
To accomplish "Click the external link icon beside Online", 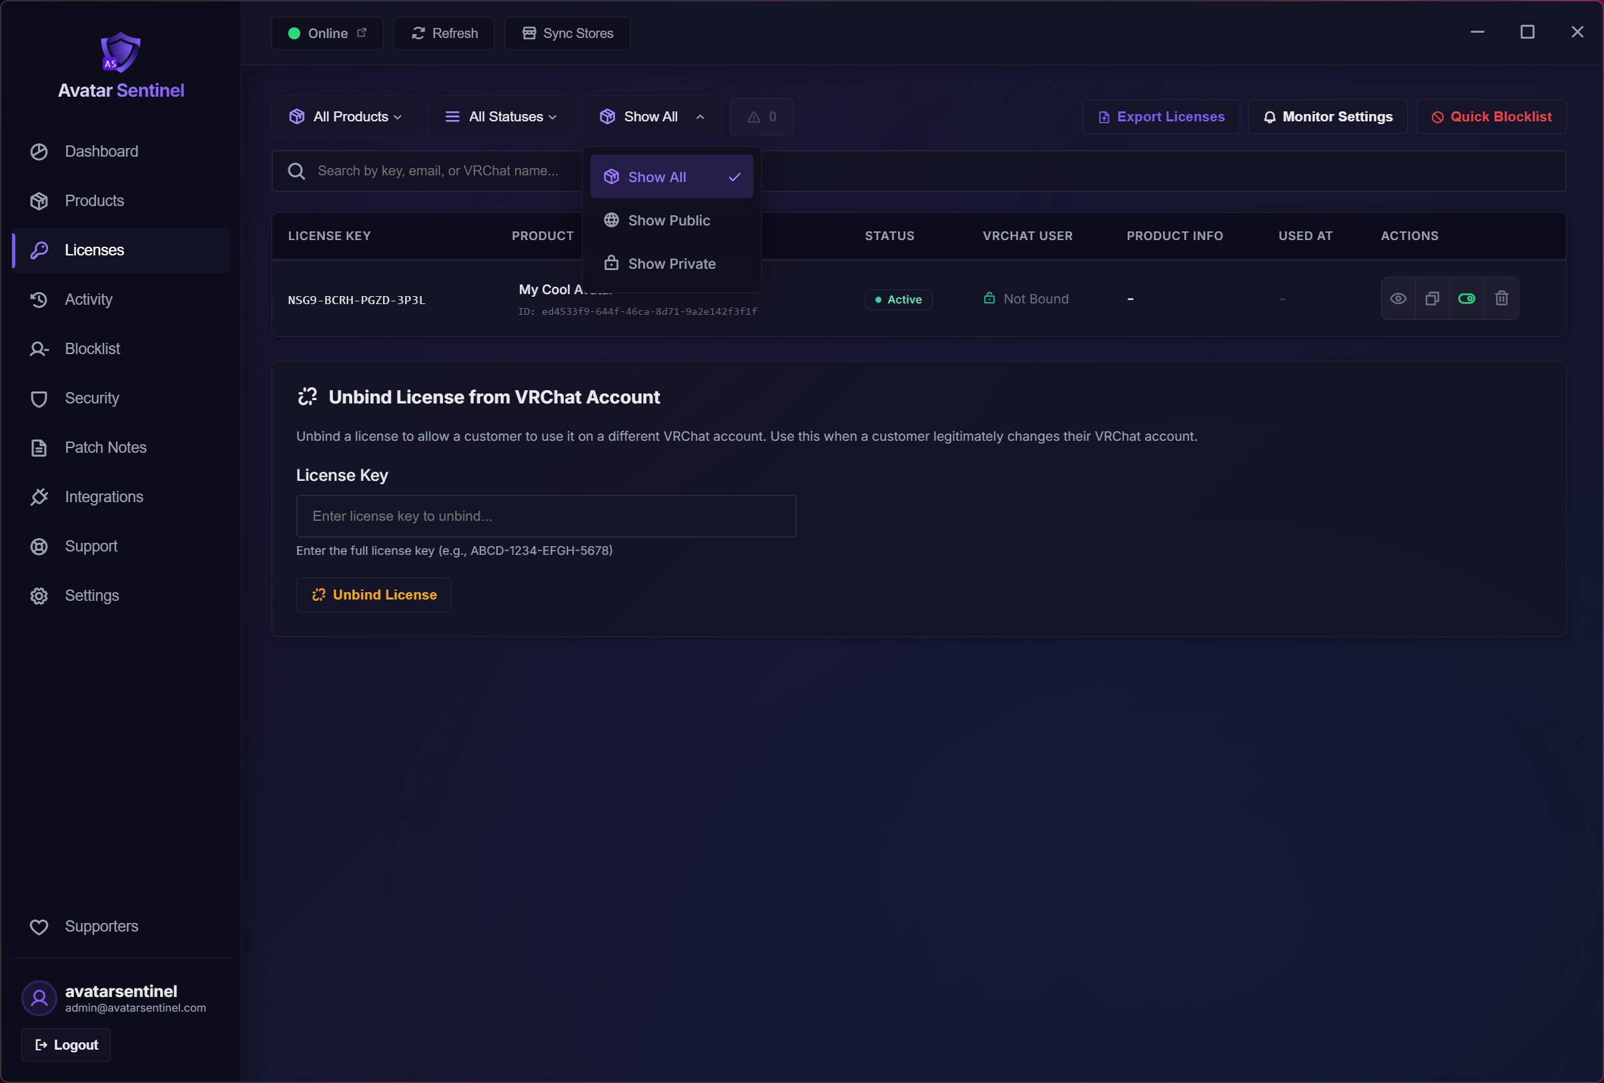I will tap(362, 33).
